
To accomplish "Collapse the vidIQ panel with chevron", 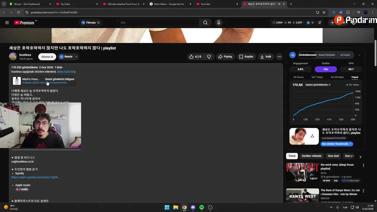I will click(359, 55).
